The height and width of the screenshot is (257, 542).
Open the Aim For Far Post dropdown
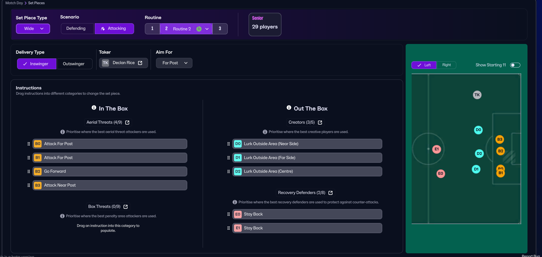(174, 63)
